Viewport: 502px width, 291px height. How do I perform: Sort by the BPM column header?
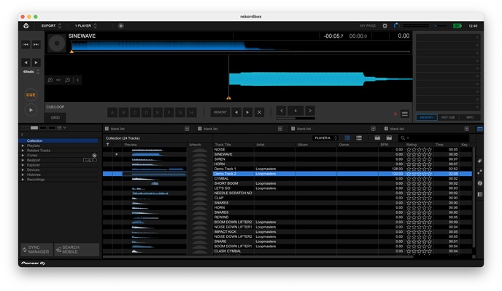[x=385, y=145]
